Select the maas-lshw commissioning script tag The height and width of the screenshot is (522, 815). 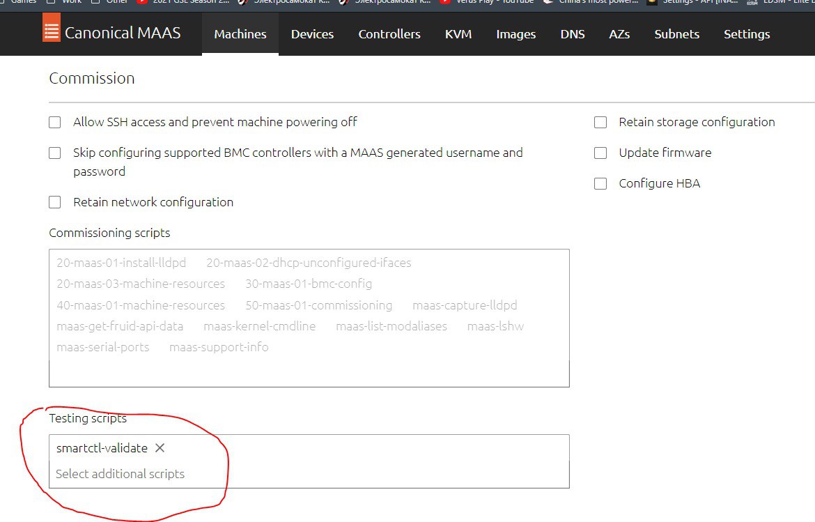[x=495, y=326]
